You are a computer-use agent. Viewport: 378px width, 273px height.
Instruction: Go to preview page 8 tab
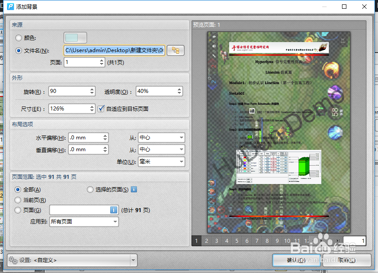(267, 241)
